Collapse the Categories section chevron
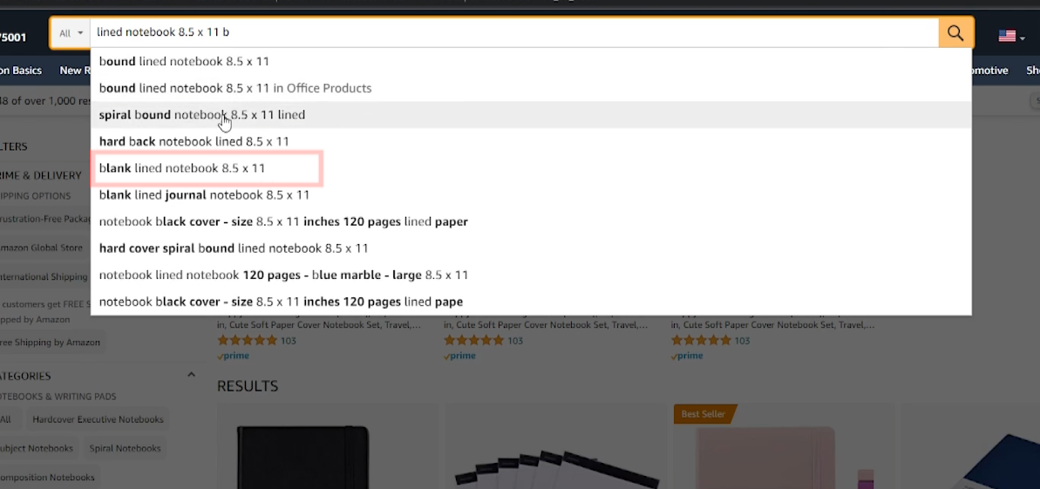The height and width of the screenshot is (489, 1040). 191,375
